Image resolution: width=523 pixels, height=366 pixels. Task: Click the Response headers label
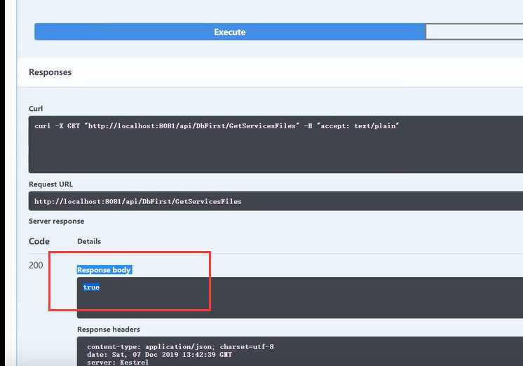[x=109, y=330]
